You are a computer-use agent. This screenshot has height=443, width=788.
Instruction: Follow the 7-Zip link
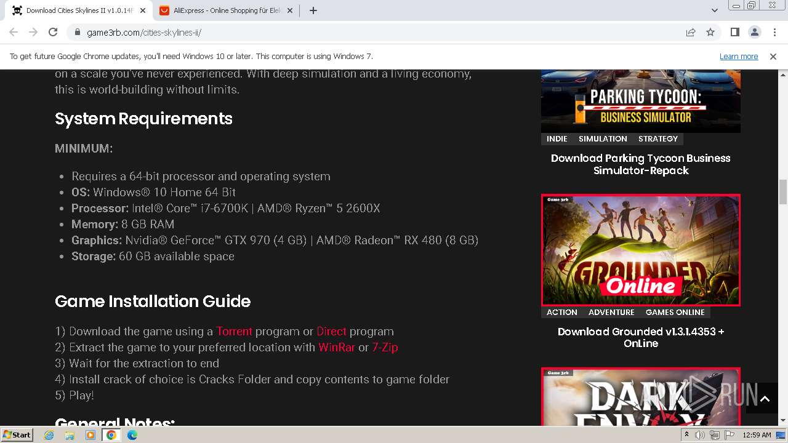[x=385, y=347]
